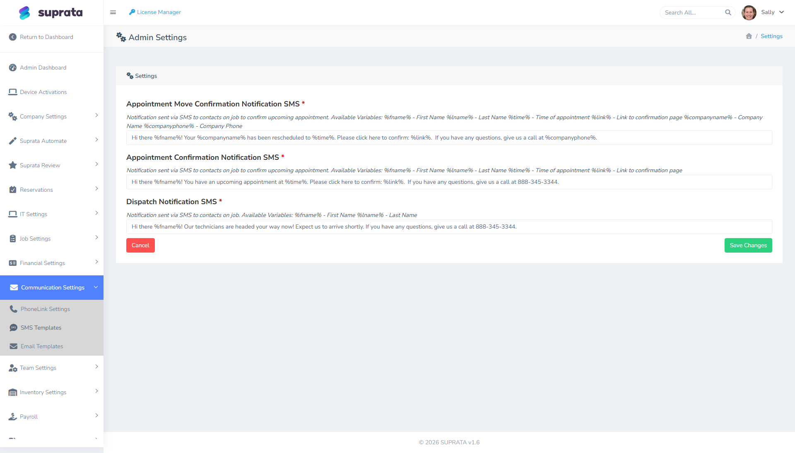Expand the Company Settings chevron

pyautogui.click(x=96, y=115)
